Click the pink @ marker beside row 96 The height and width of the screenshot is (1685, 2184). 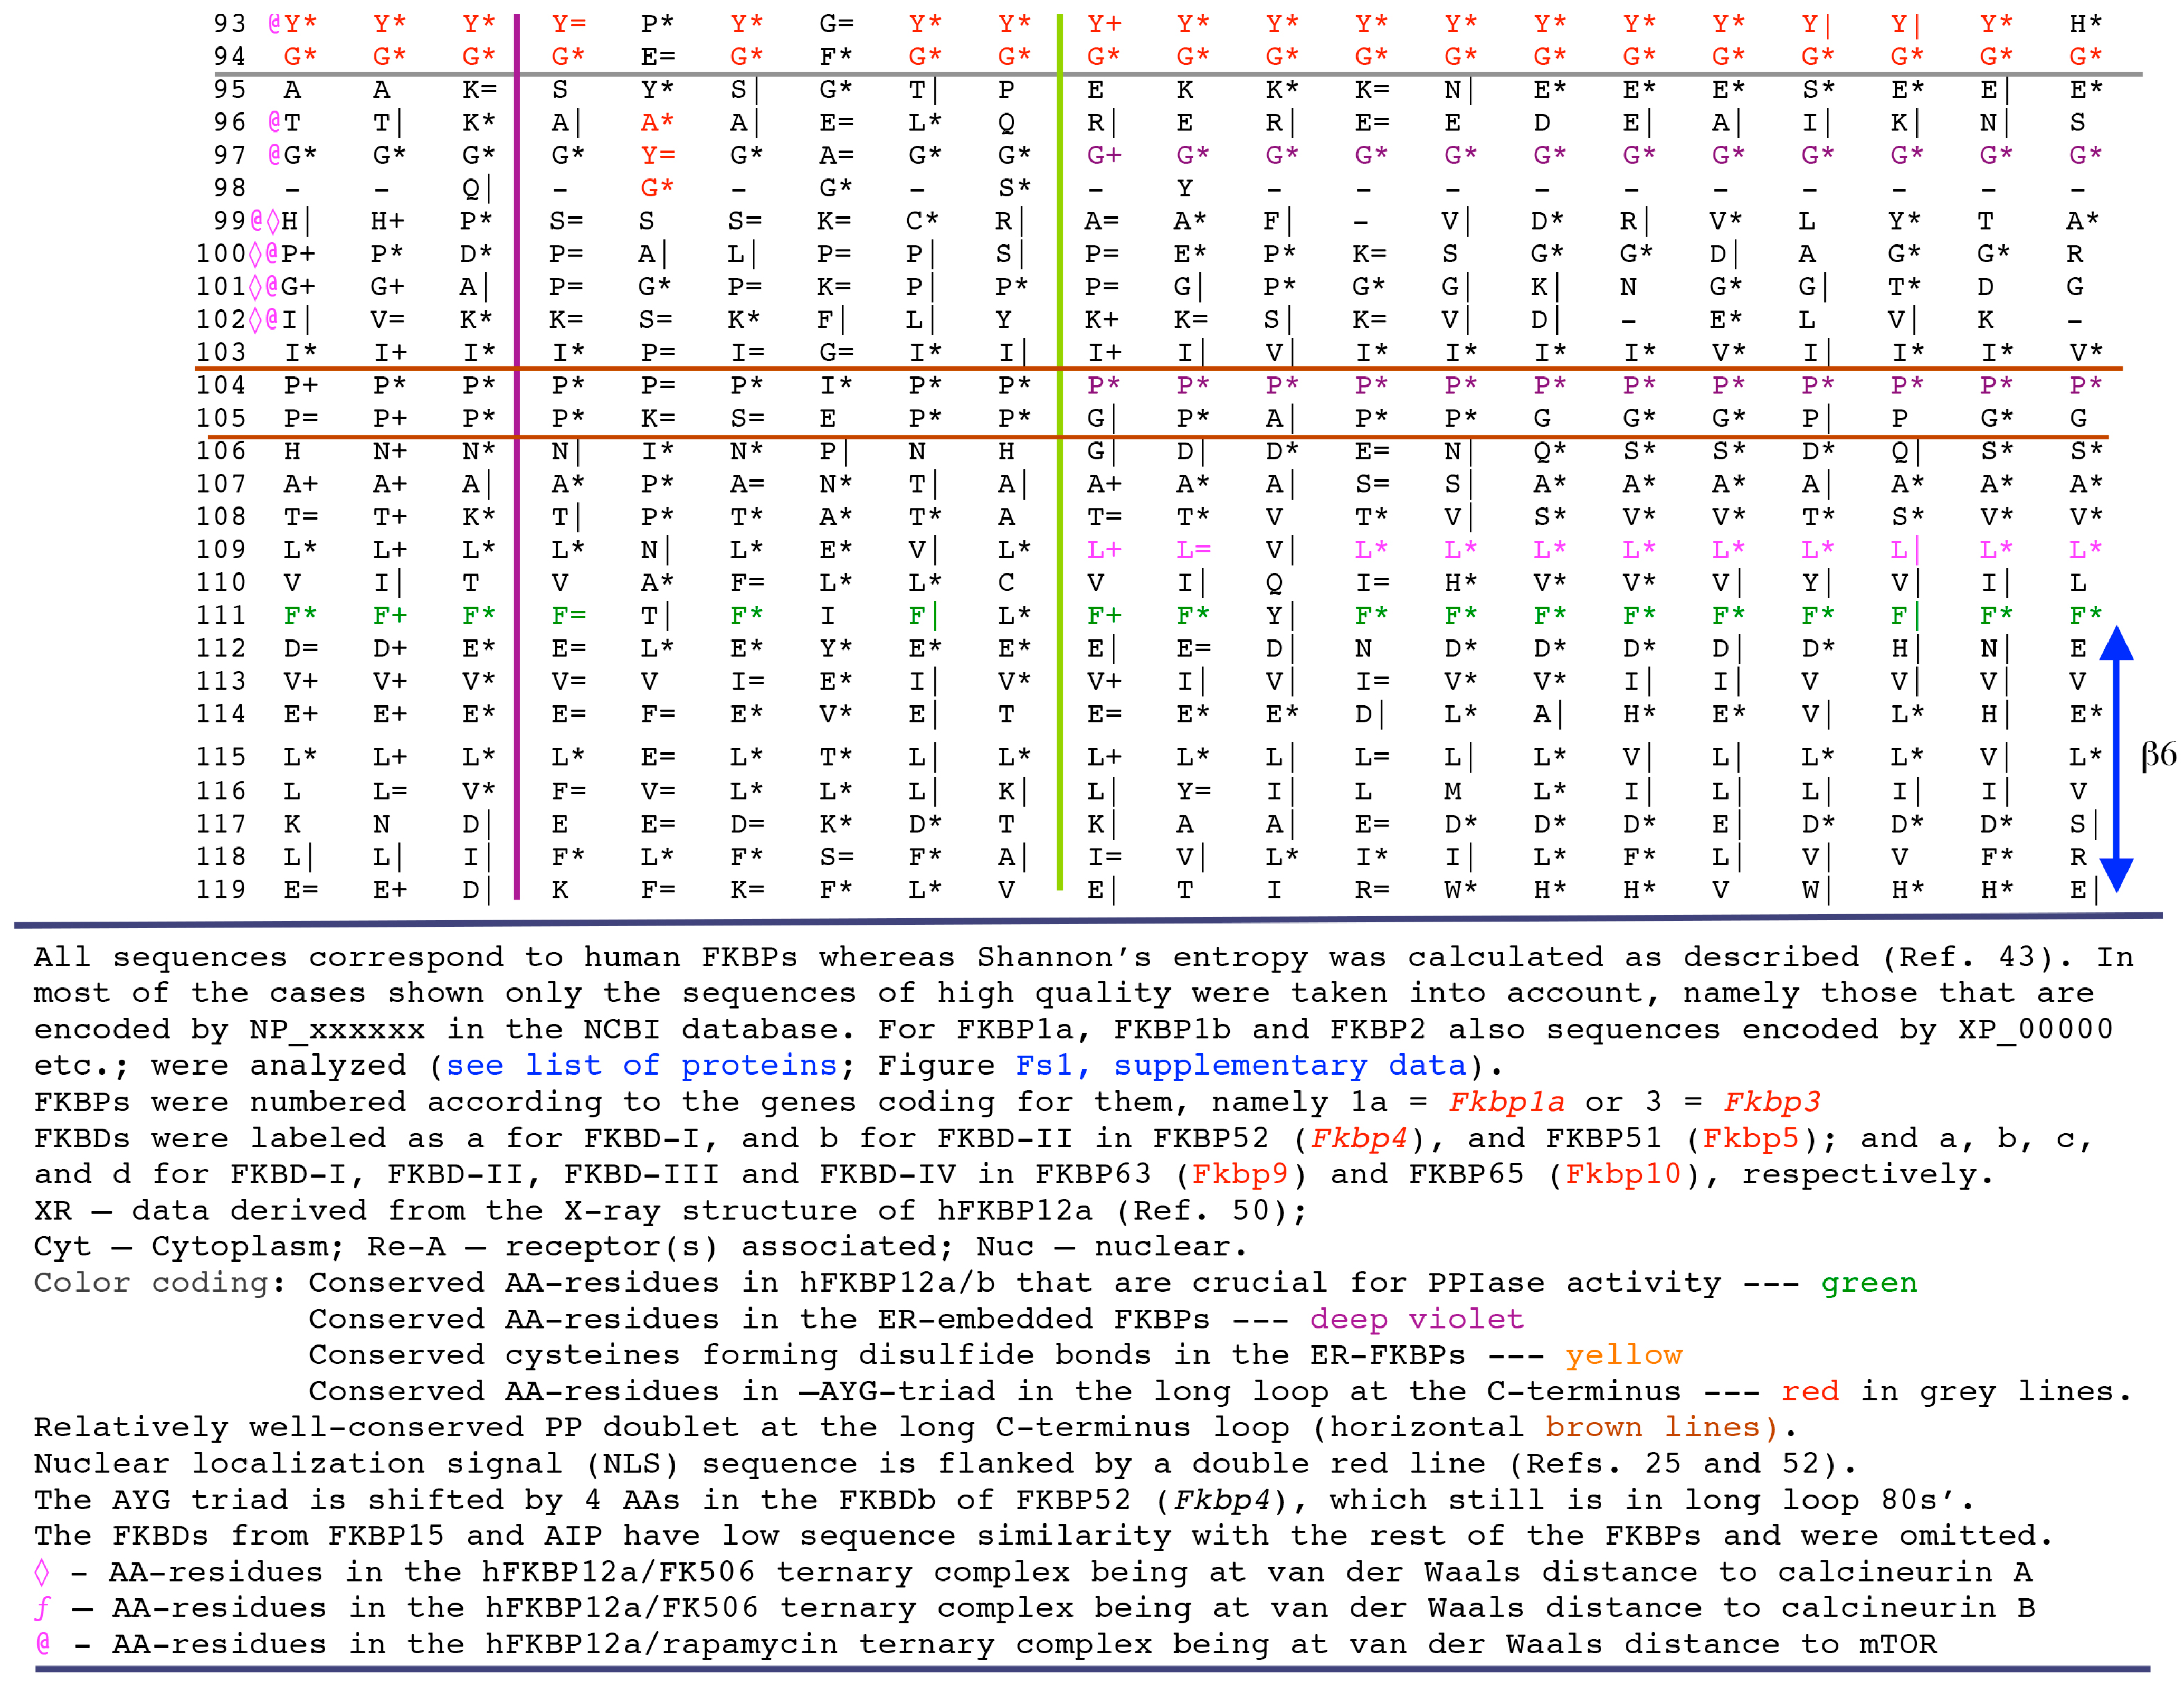coord(274,122)
